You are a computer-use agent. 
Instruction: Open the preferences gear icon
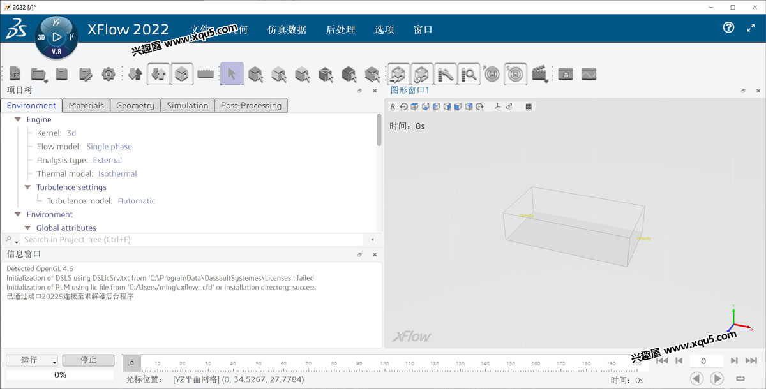coord(109,74)
